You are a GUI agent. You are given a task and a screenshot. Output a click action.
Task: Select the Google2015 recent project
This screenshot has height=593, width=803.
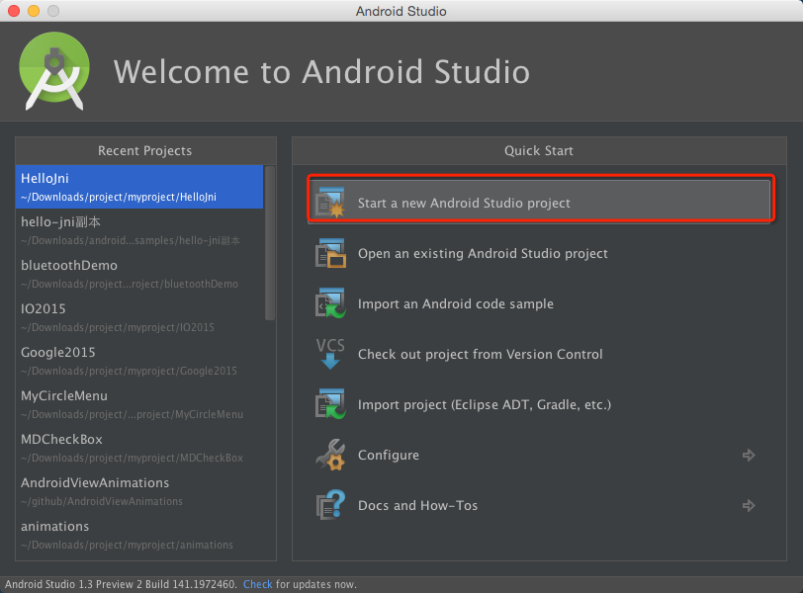point(139,361)
